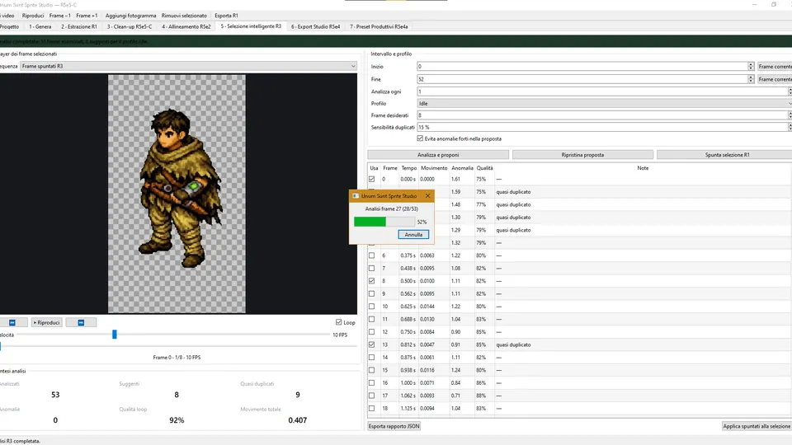This screenshot has width=792, height=445.
Task: Switch to the '7 - Preset Produttivi R5e4a' tab
Action: point(379,26)
